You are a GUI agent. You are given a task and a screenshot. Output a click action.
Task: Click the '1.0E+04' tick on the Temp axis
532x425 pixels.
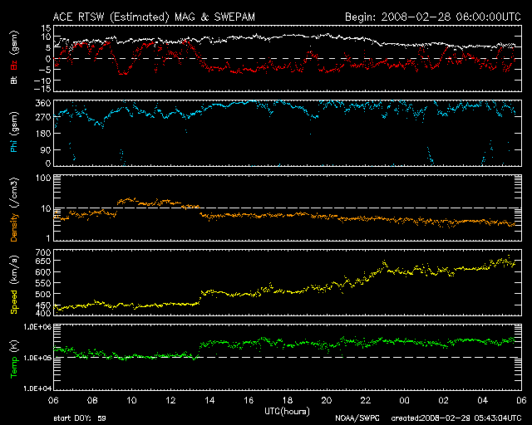tap(37, 388)
